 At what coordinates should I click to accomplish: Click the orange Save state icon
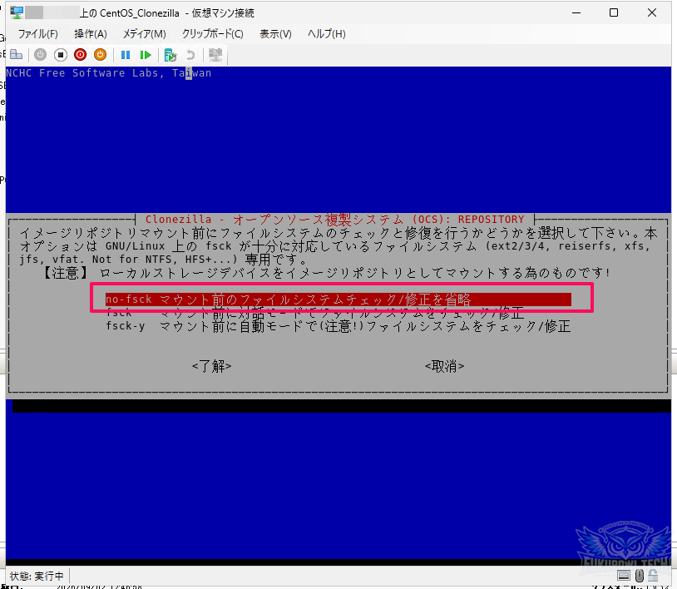click(100, 55)
